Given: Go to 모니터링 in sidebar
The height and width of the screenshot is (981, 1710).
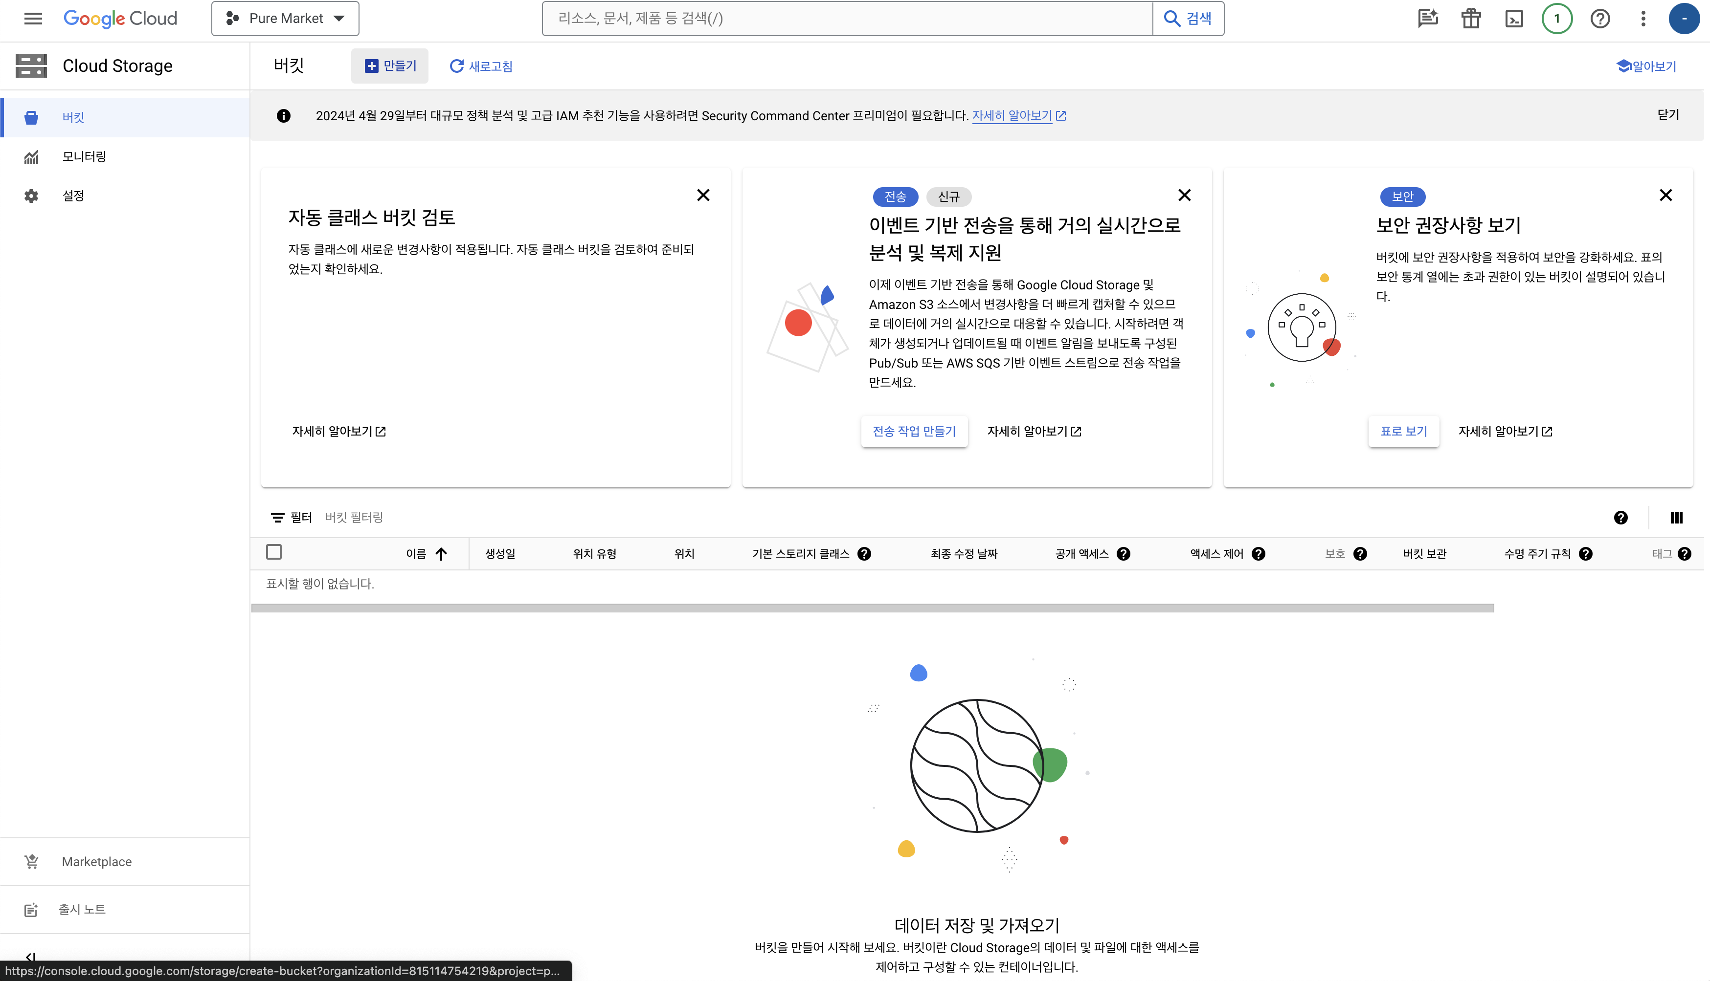Looking at the screenshot, I should [84, 156].
